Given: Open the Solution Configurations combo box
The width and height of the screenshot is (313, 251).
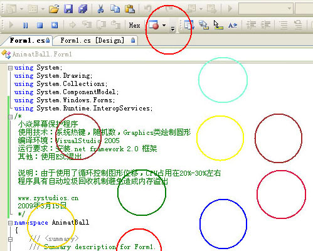Looking at the screenshot, I should 265,9.
